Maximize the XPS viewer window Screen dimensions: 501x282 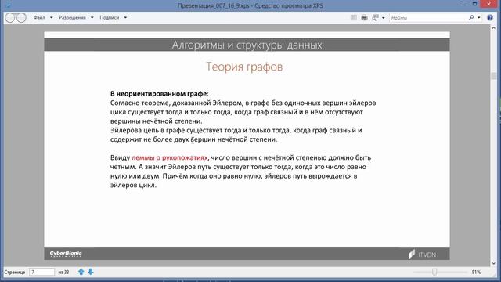pyautogui.click(x=475, y=4)
